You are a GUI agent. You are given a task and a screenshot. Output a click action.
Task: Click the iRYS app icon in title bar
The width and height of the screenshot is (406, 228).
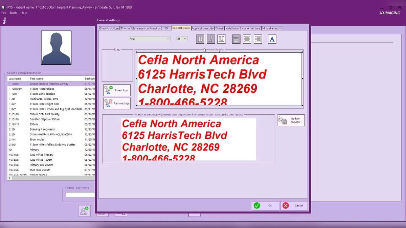[x=3, y=7]
